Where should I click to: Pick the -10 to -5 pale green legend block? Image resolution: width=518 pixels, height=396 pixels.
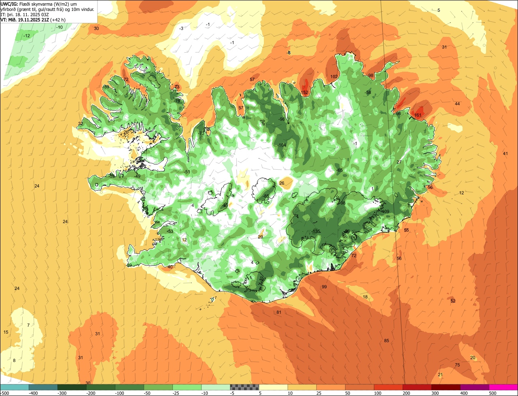216,387
